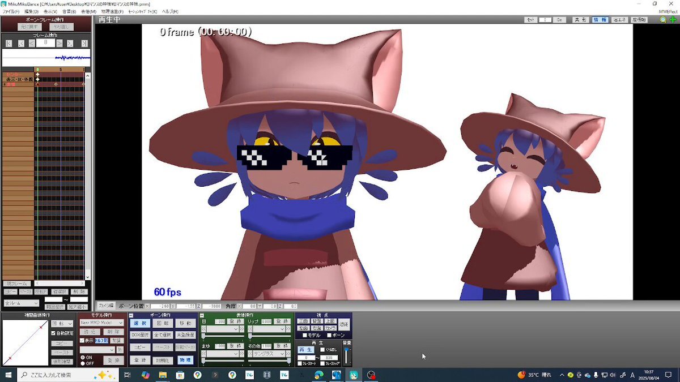Open notification center icon in the tray

[668, 375]
